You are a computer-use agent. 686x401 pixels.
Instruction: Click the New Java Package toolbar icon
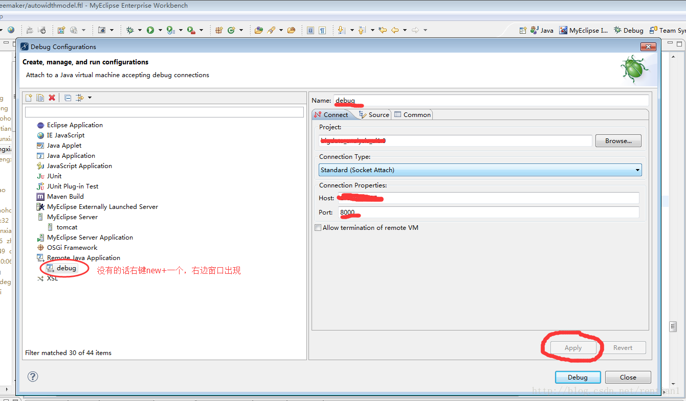pyautogui.click(x=219, y=30)
